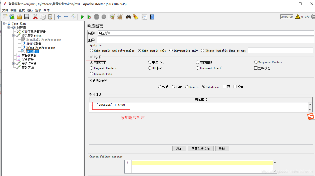315x176 pixels.
Task: Copy the selected element via toolbar
Action: pos(43,17)
